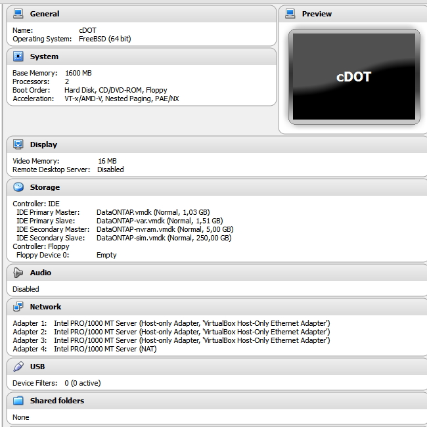This screenshot has height=427, width=427.
Task: Open System settings via its header title
Action: [44, 56]
